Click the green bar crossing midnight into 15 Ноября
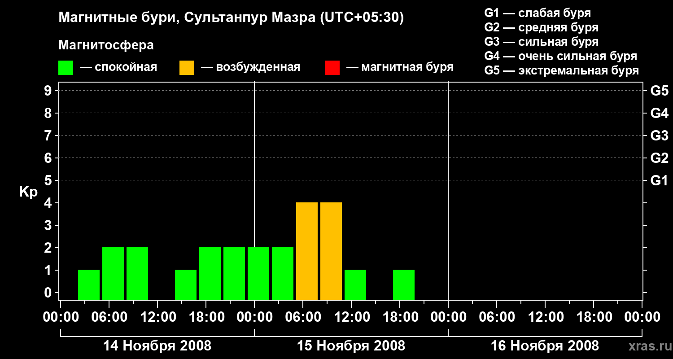The width and height of the screenshot is (673, 359). [x=258, y=274]
